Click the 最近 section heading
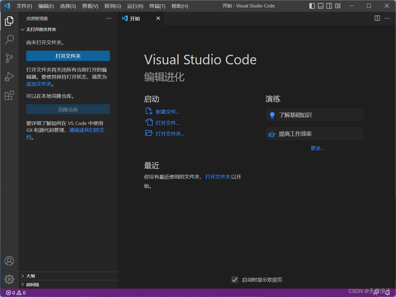Image resolution: width=396 pixels, height=297 pixels. [152, 166]
